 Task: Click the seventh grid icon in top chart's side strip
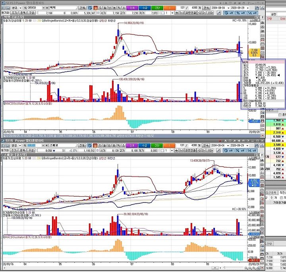(x=263, y=48)
